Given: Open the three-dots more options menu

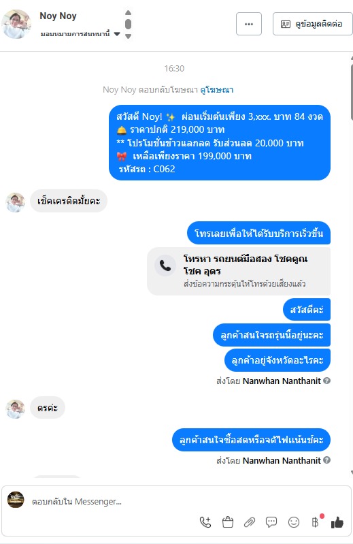Looking at the screenshot, I should [249, 24].
